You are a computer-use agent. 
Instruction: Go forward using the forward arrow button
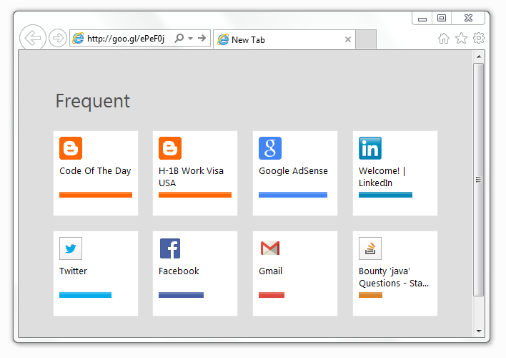pyautogui.click(x=58, y=38)
